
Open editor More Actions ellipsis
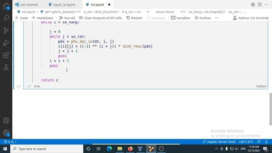tap(266, 5)
